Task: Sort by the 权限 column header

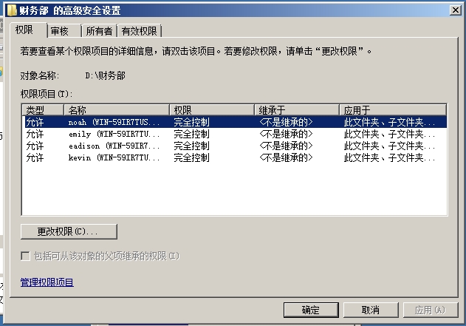Action: click(212, 109)
